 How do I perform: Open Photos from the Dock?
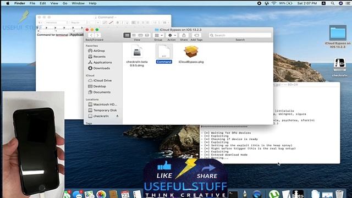point(101,194)
